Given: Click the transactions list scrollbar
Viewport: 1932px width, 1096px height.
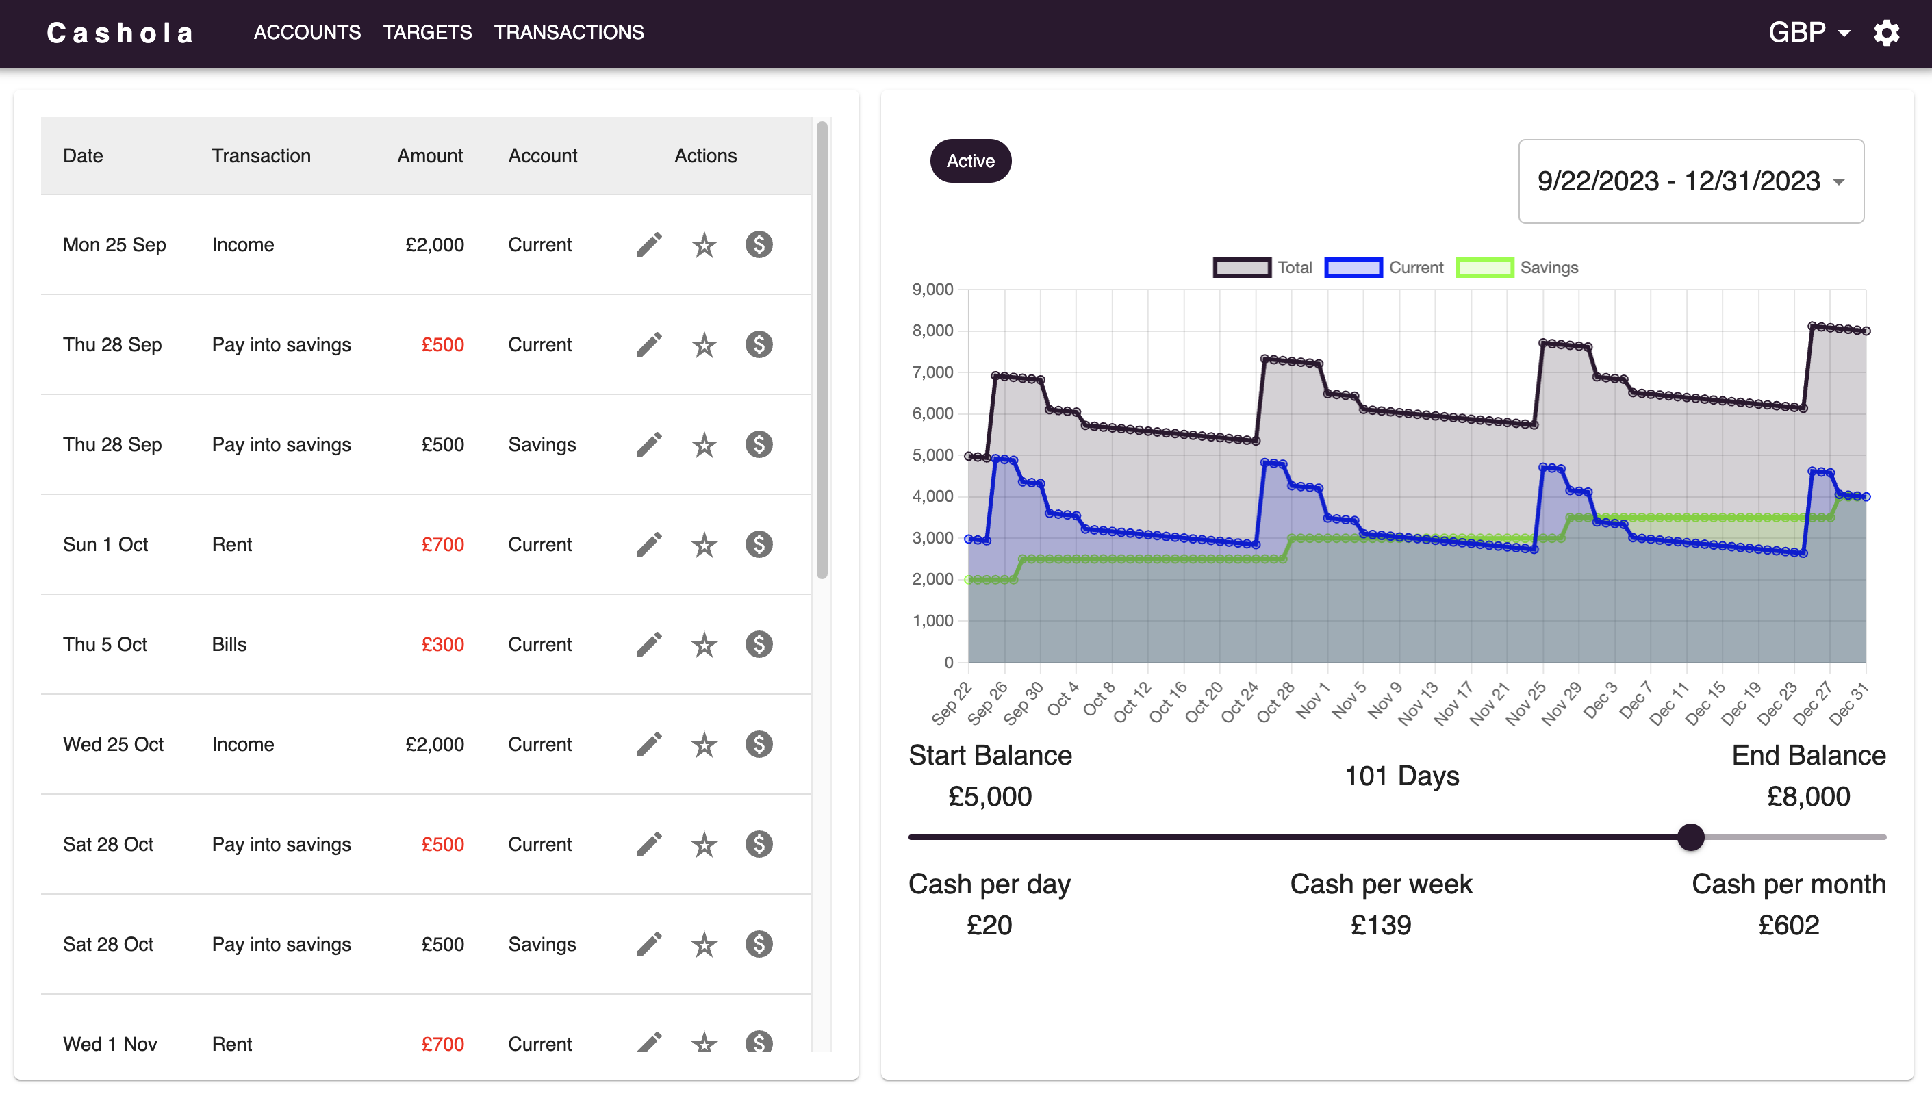Looking at the screenshot, I should pyautogui.click(x=822, y=350).
